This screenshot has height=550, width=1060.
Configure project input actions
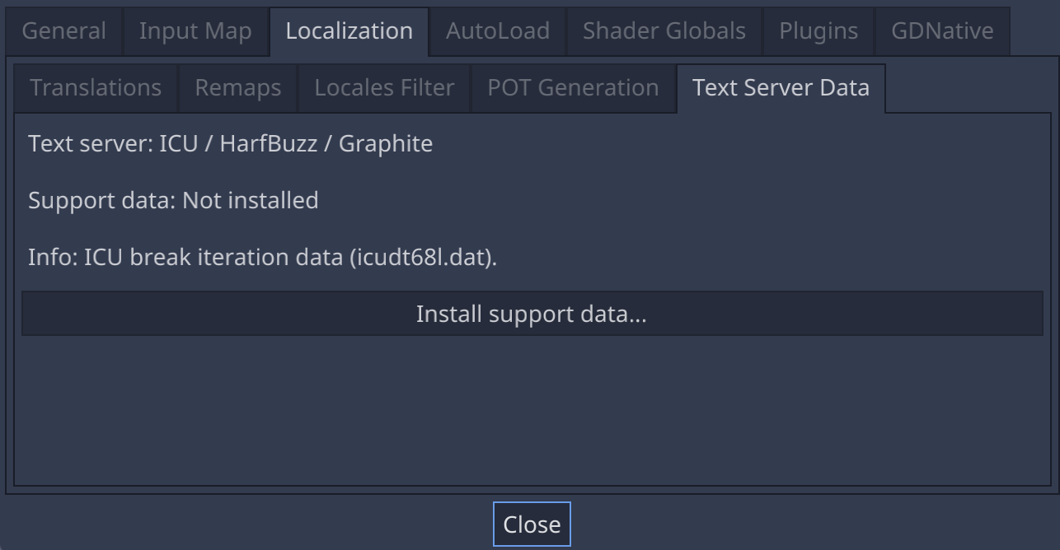(195, 30)
